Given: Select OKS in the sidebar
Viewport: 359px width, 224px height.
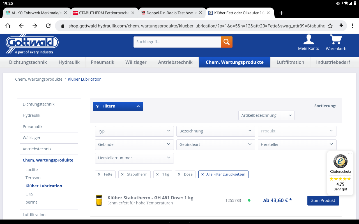Looking at the screenshot, I should tap(29, 194).
